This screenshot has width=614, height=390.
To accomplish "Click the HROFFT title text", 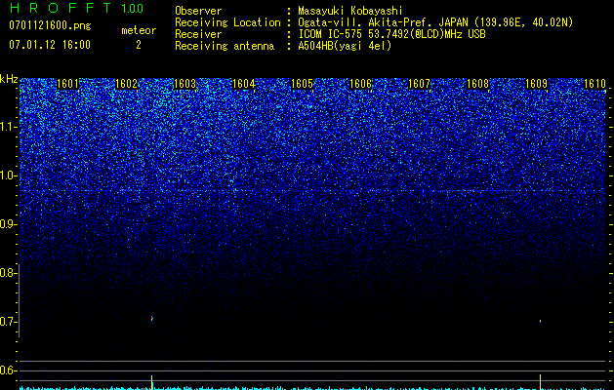I will pos(60,8).
